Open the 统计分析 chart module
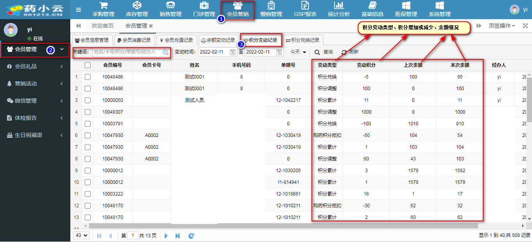The width and height of the screenshot is (532, 242). pyautogui.click(x=339, y=9)
